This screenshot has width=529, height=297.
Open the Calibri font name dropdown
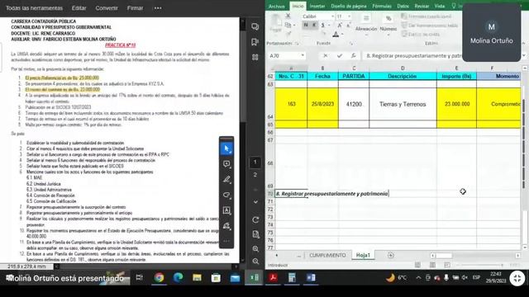(x=332, y=16)
